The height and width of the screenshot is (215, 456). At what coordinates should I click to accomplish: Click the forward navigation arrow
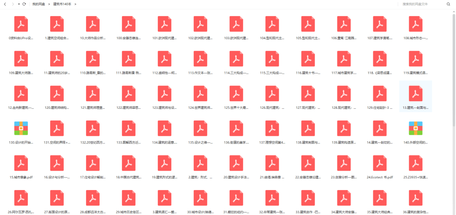(13, 4)
